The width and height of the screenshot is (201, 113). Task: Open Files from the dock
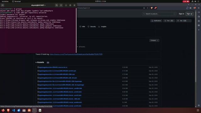(24, 110)
